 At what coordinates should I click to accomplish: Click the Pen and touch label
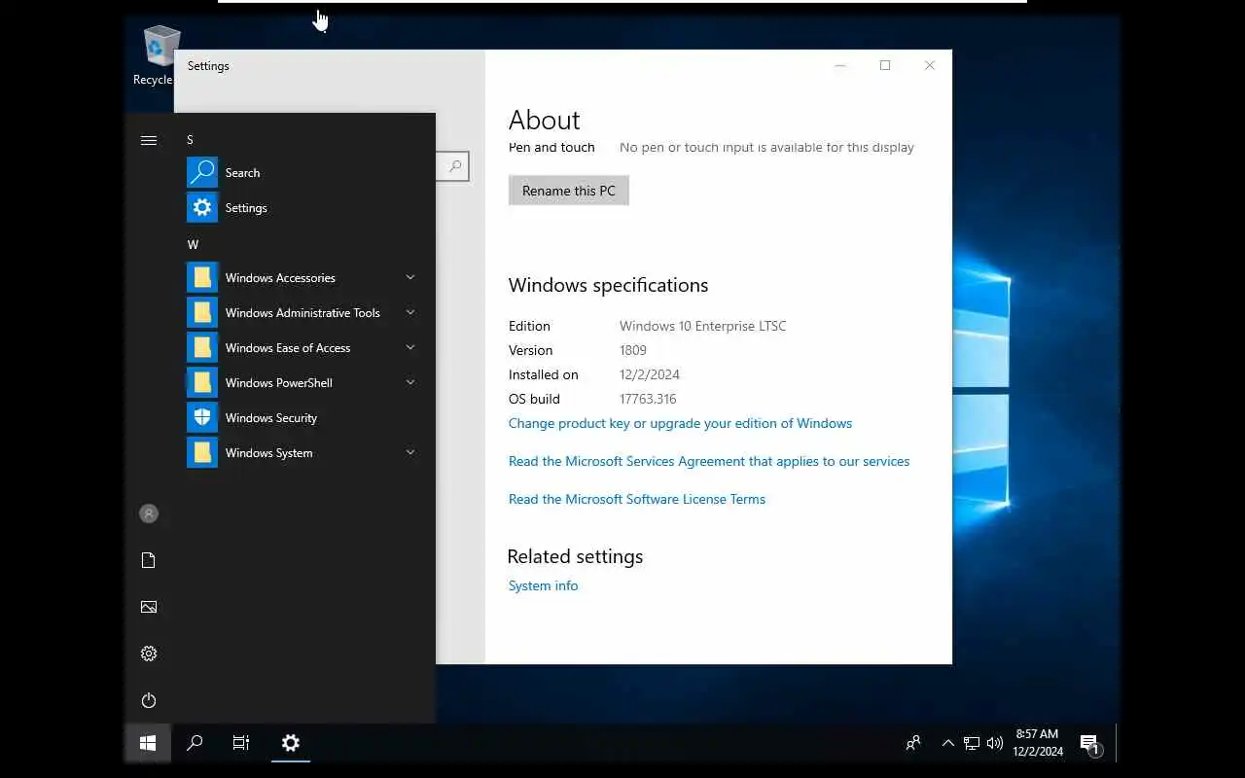551,148
